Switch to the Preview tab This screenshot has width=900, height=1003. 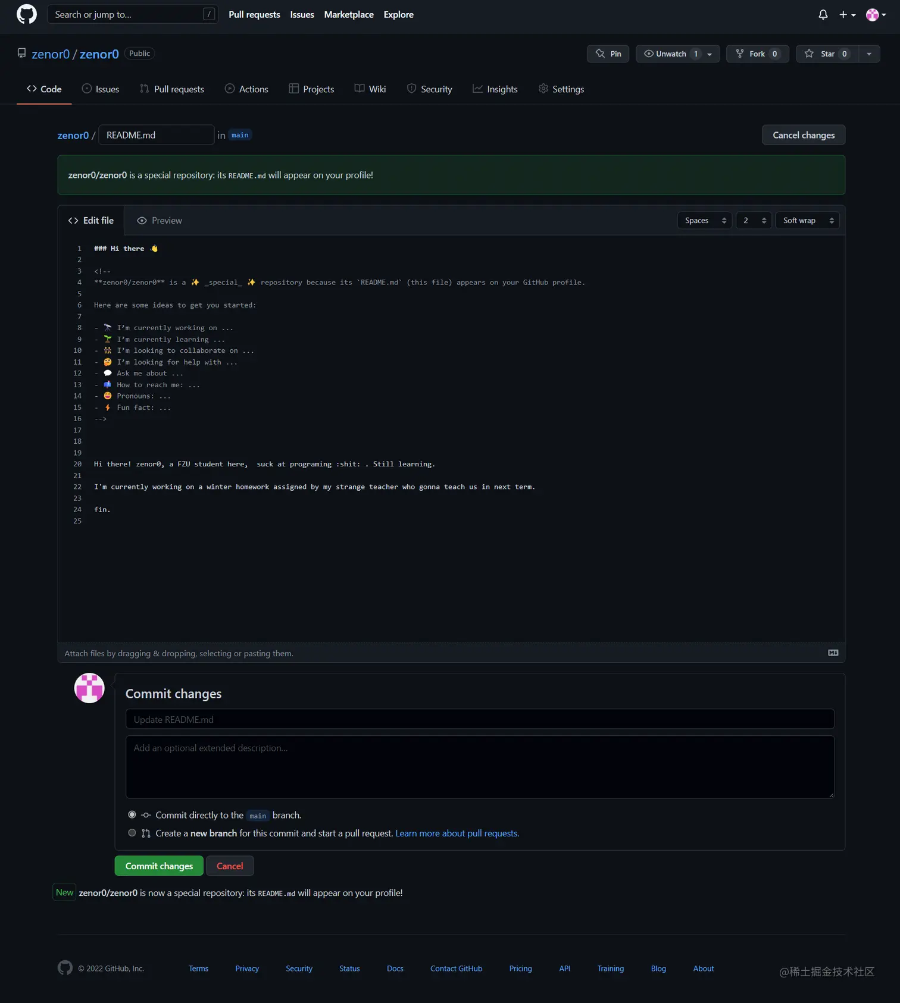[x=160, y=221]
